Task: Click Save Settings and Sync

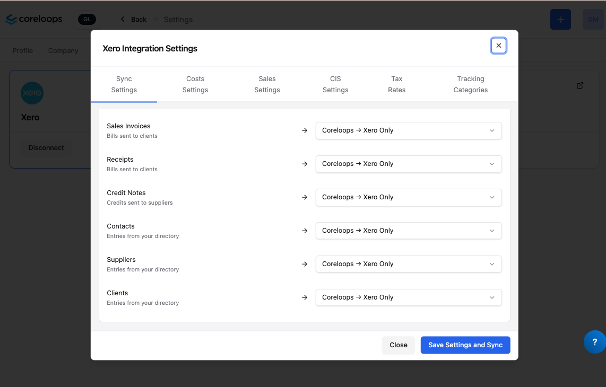Action: [465, 345]
